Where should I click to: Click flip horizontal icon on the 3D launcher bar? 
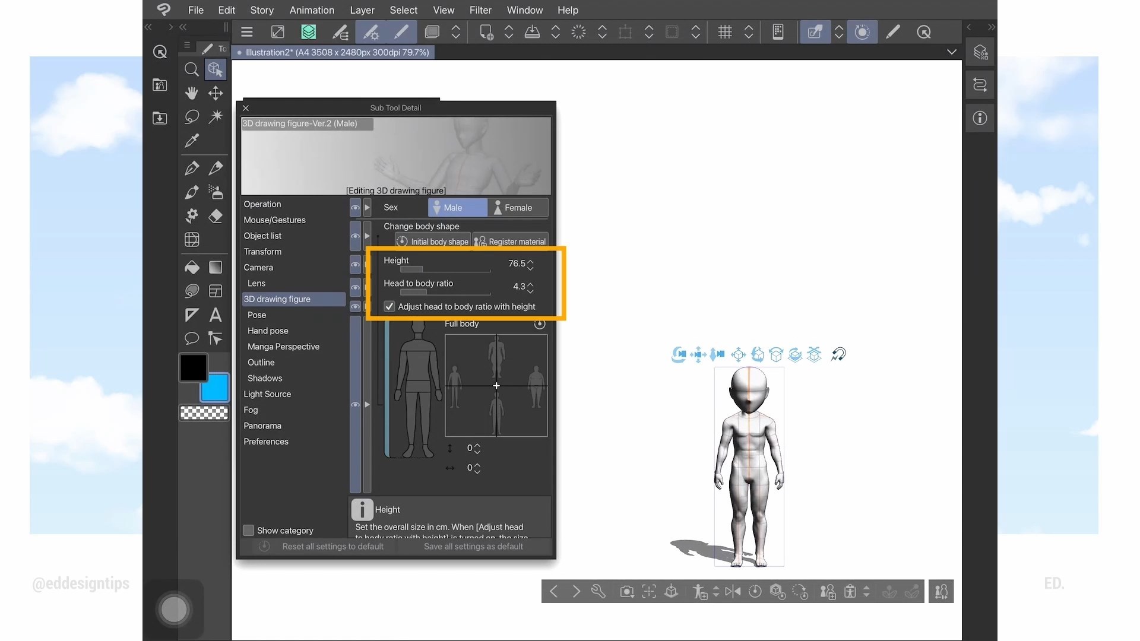(733, 591)
